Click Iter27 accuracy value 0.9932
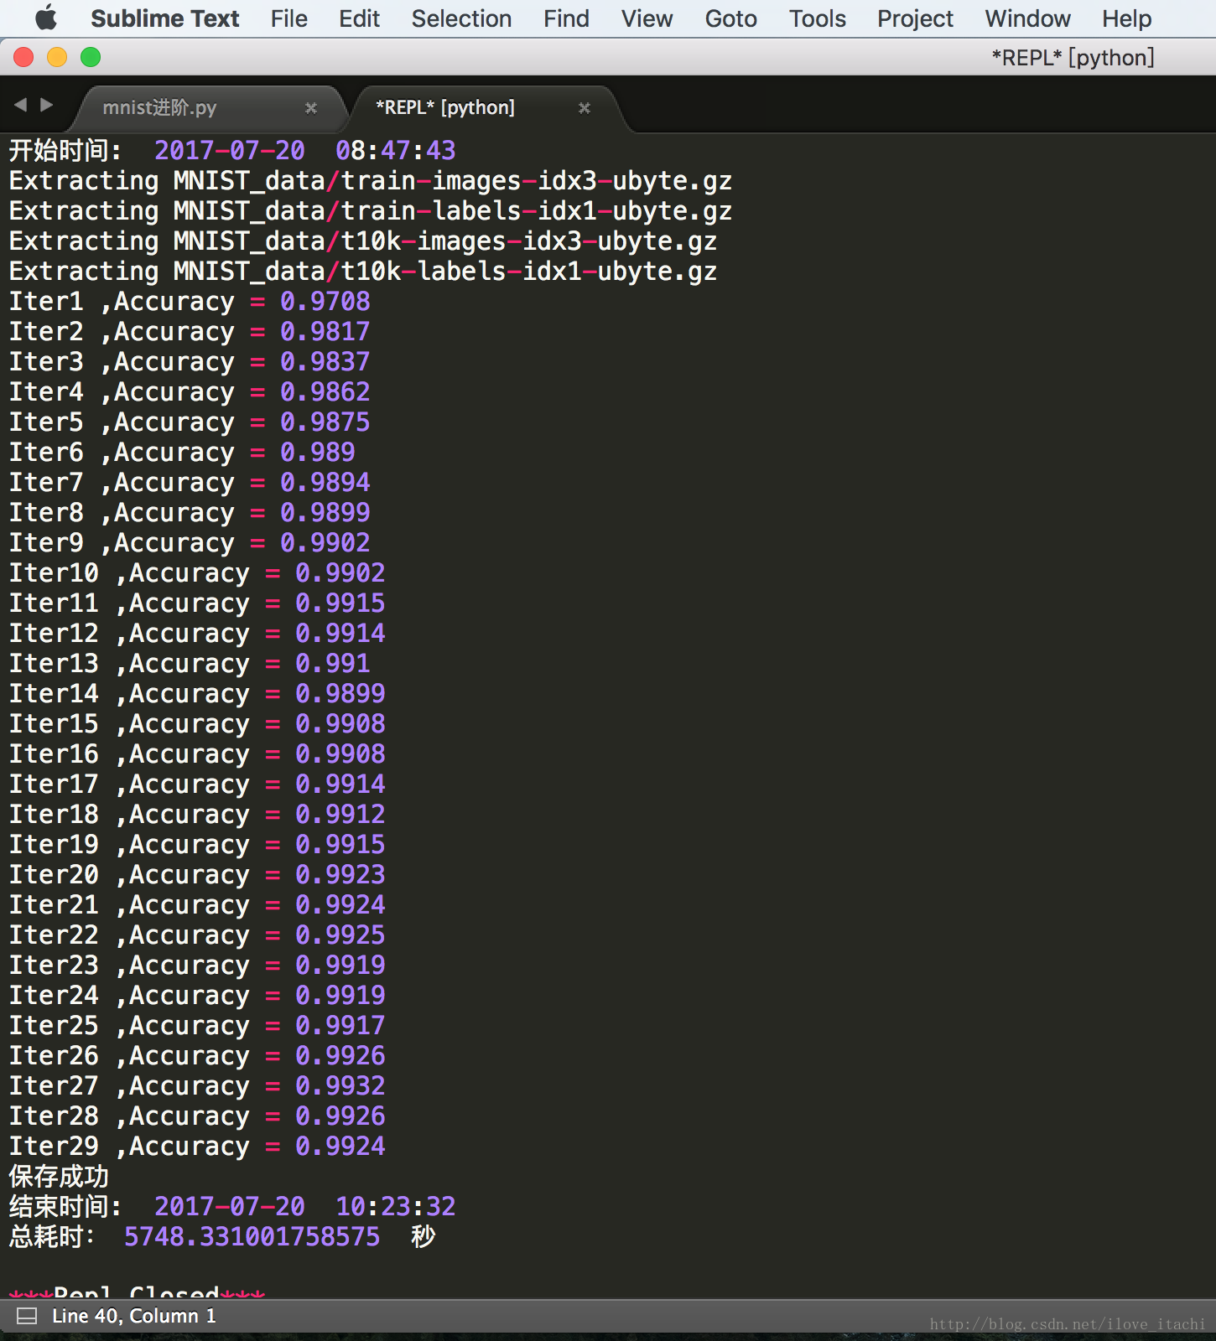This screenshot has width=1216, height=1341. 340,1086
